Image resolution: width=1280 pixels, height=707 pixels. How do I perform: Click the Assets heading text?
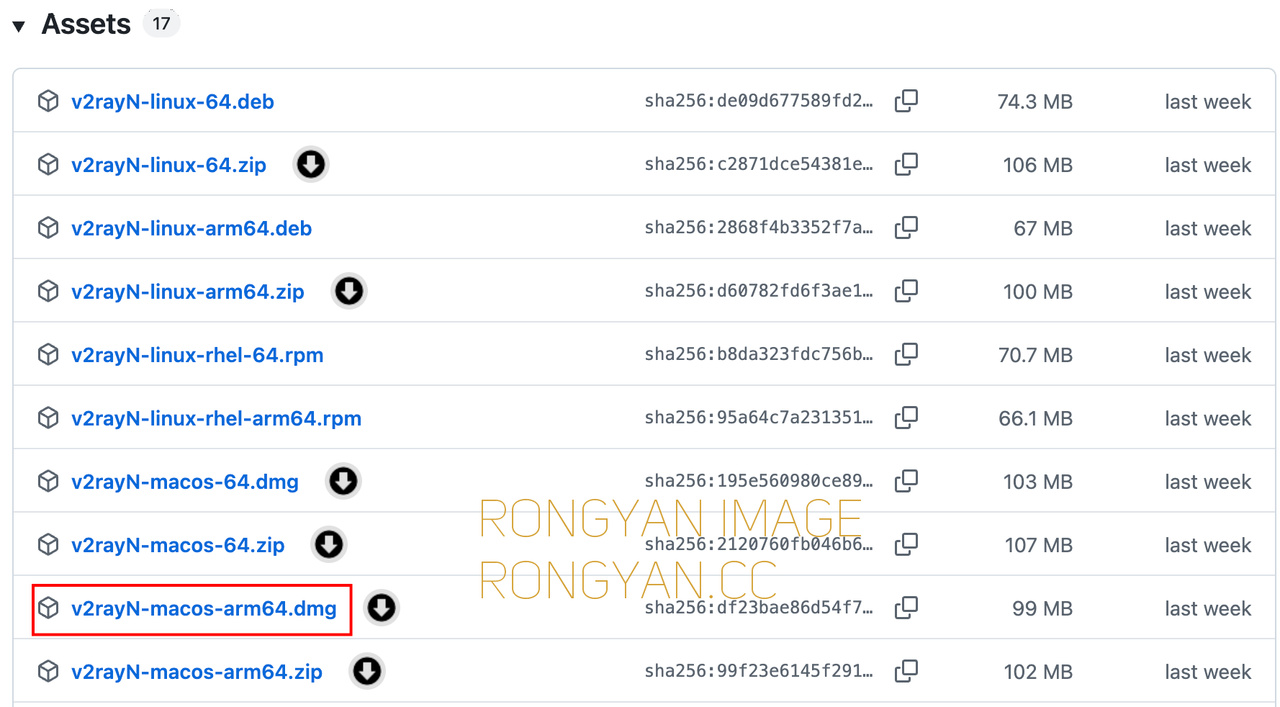[x=86, y=24]
